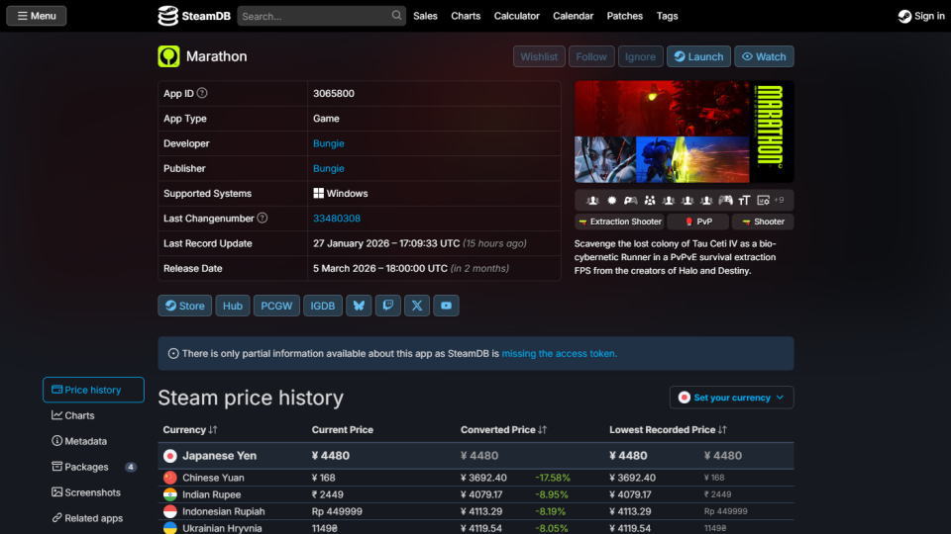Image resolution: width=951 pixels, height=534 pixels.
Task: Click the Bungie developer link
Action: 329,143
